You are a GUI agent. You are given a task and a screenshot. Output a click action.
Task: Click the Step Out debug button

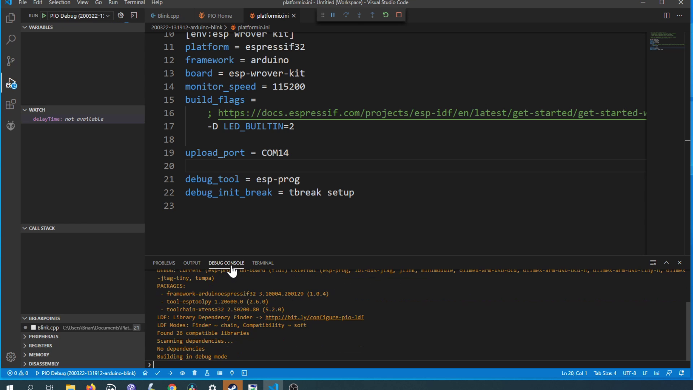click(x=372, y=15)
